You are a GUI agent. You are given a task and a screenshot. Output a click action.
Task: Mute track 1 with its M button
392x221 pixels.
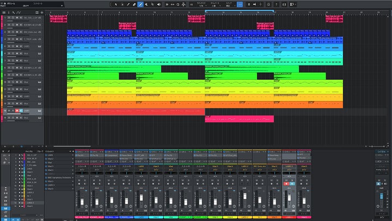(9, 18)
